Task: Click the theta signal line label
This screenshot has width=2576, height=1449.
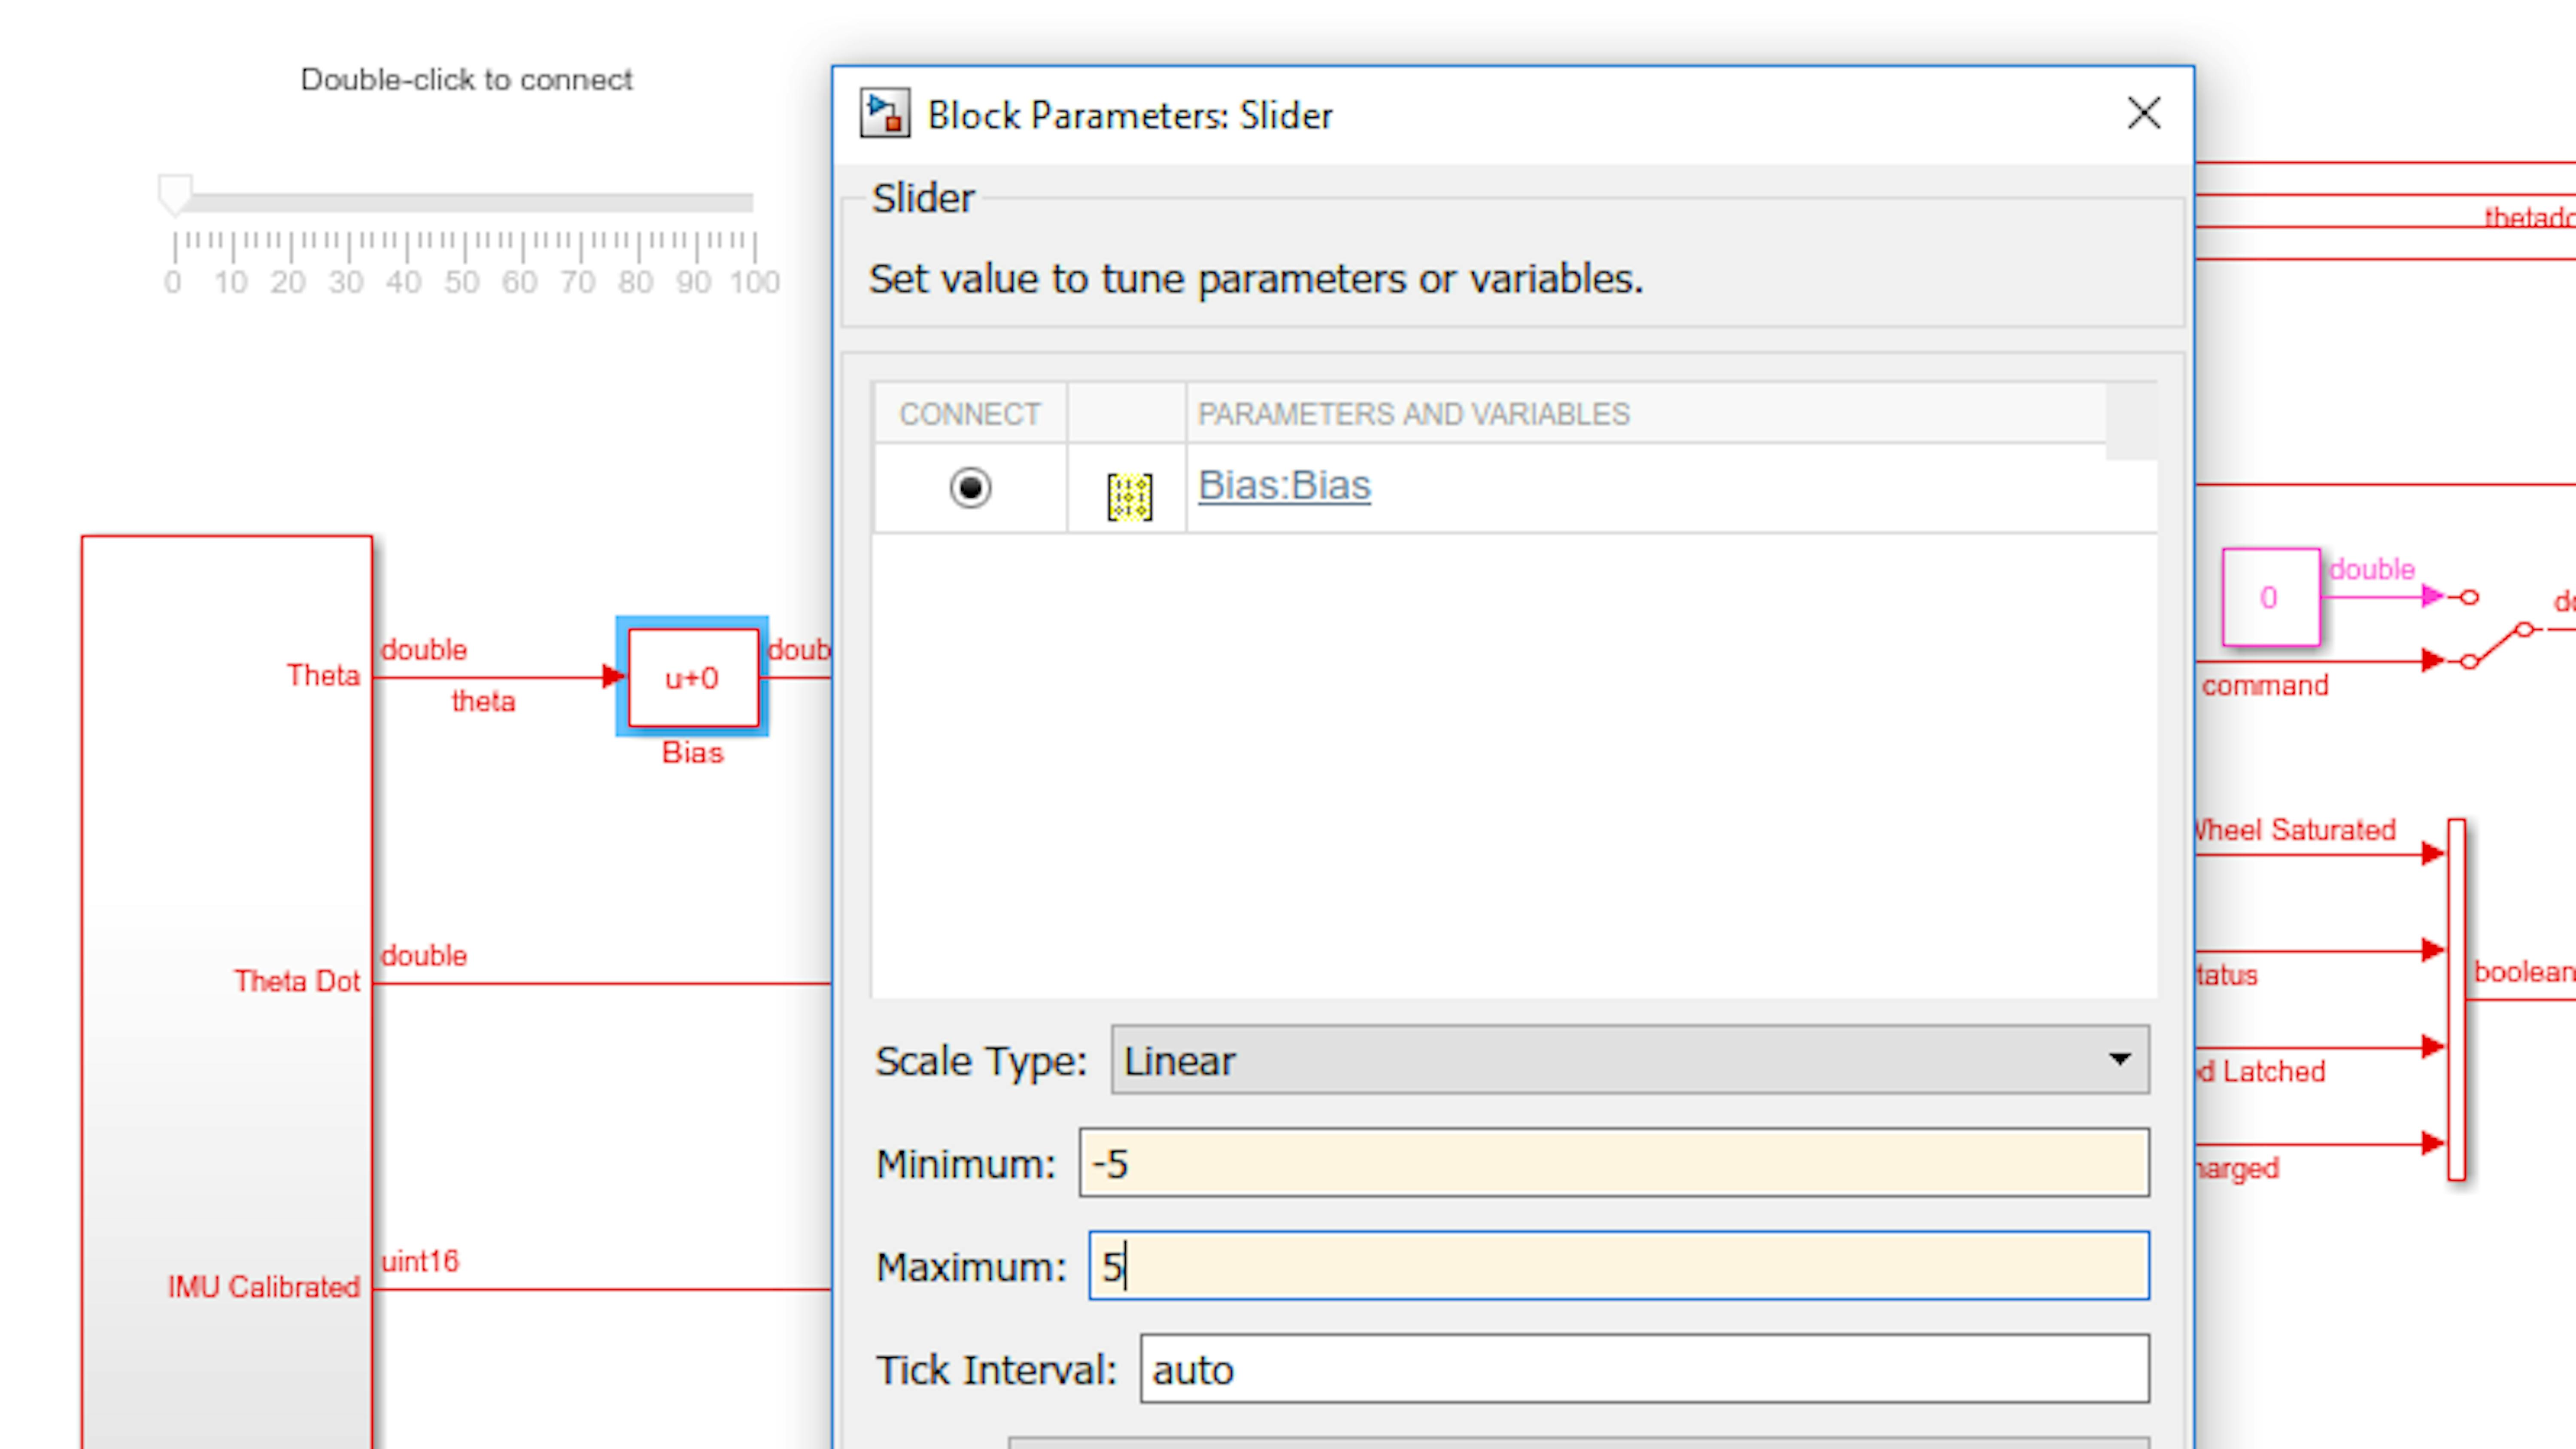Action: [483, 702]
